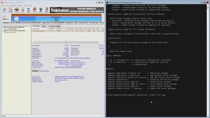This screenshot has height=118, width=210.
Task: Click the /enum-drivers line in cmd window
Action: (x=114, y=38)
